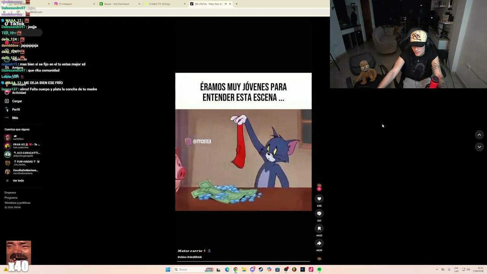Pause the Tom and Jerry video

tap(243, 142)
